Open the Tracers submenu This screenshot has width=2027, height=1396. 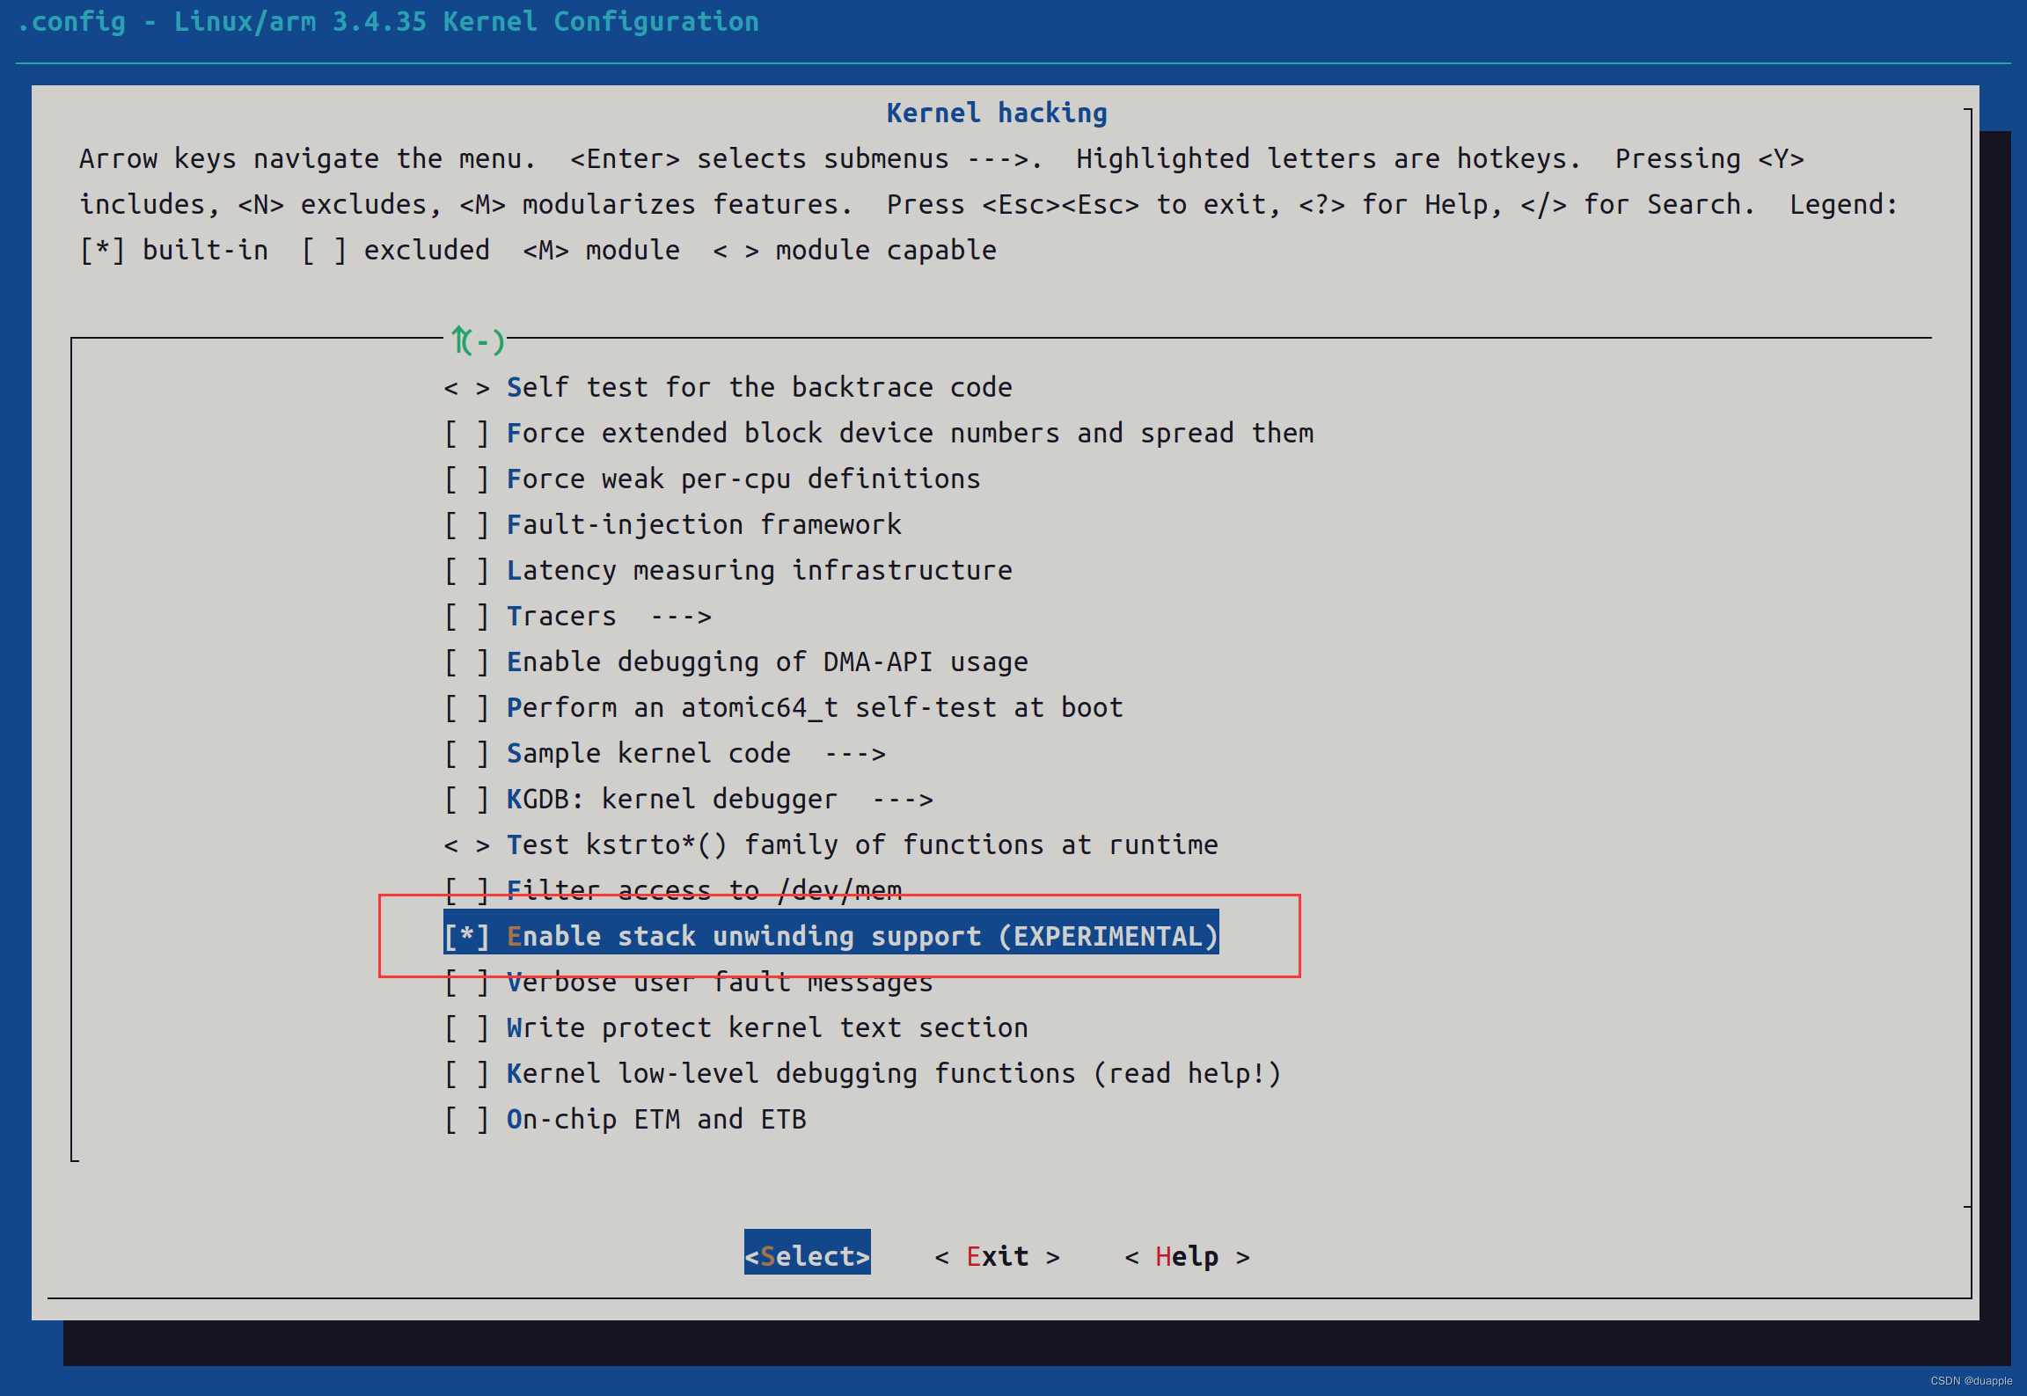pyautogui.click(x=563, y=616)
